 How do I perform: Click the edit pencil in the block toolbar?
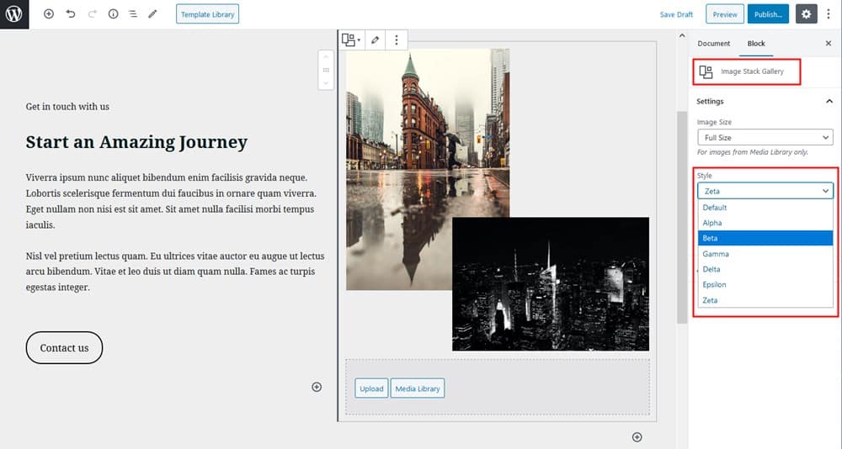click(375, 40)
